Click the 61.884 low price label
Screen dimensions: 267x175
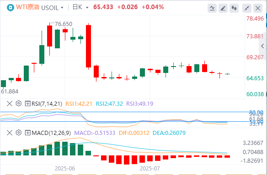pos(10,92)
